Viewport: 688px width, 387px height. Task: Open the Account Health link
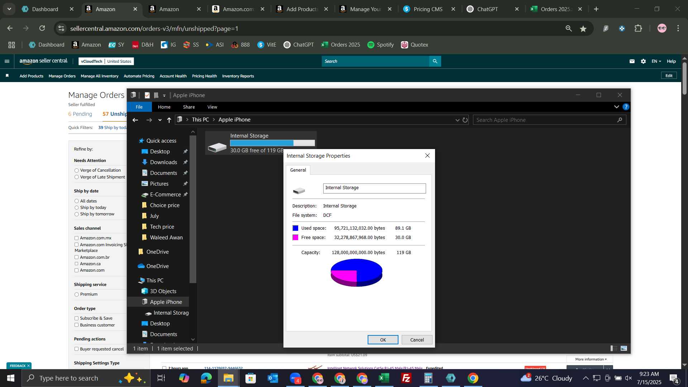(173, 76)
